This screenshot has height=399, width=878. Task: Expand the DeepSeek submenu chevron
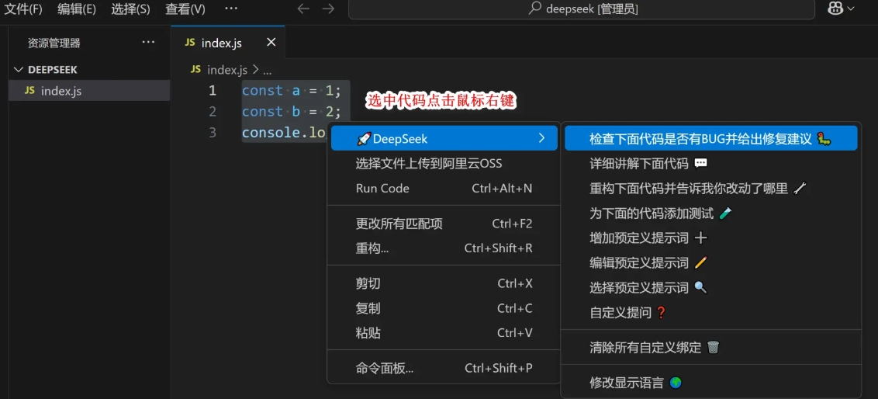tap(541, 138)
